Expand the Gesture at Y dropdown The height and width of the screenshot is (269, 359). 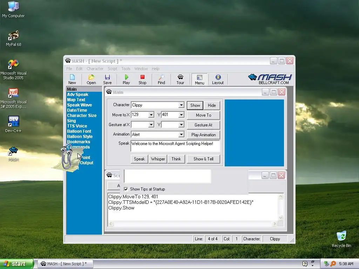pyautogui.click(x=181, y=125)
